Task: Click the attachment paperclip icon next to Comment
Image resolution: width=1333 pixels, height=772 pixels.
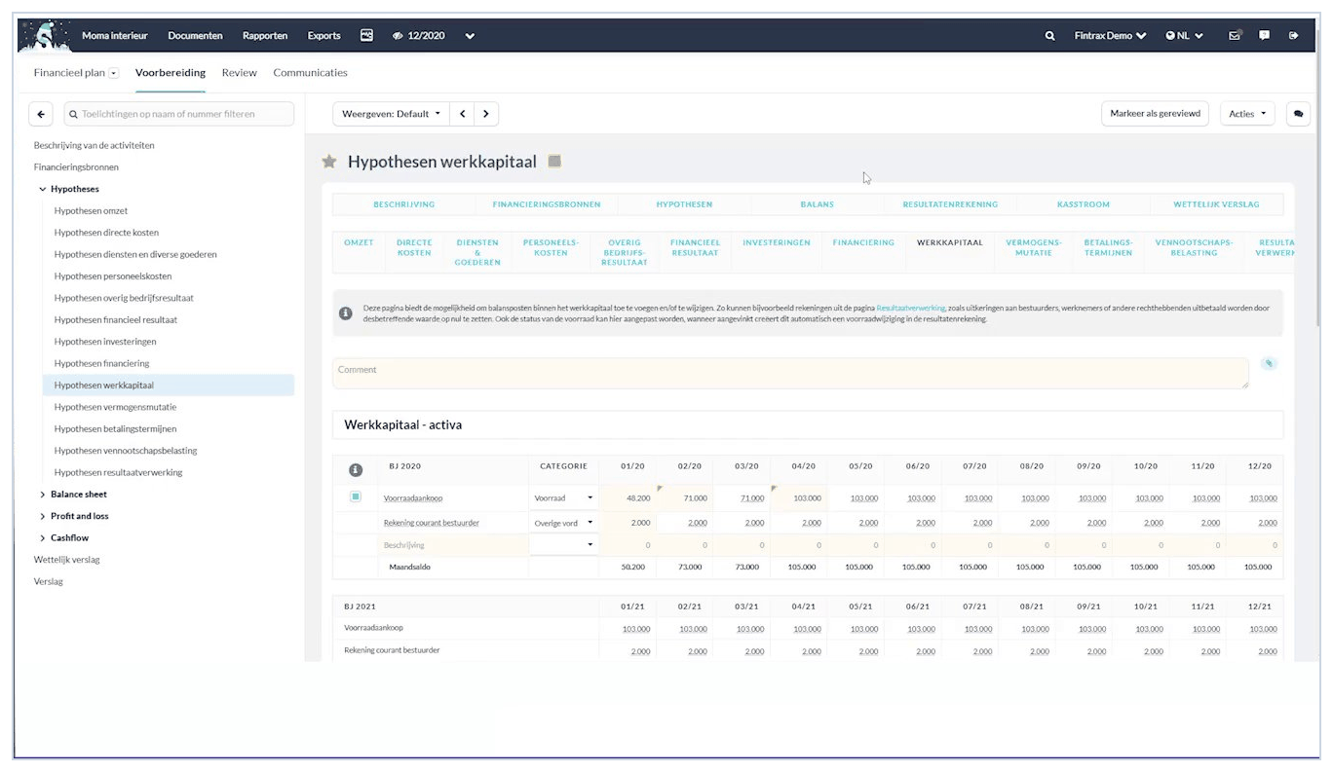Action: click(x=1269, y=363)
